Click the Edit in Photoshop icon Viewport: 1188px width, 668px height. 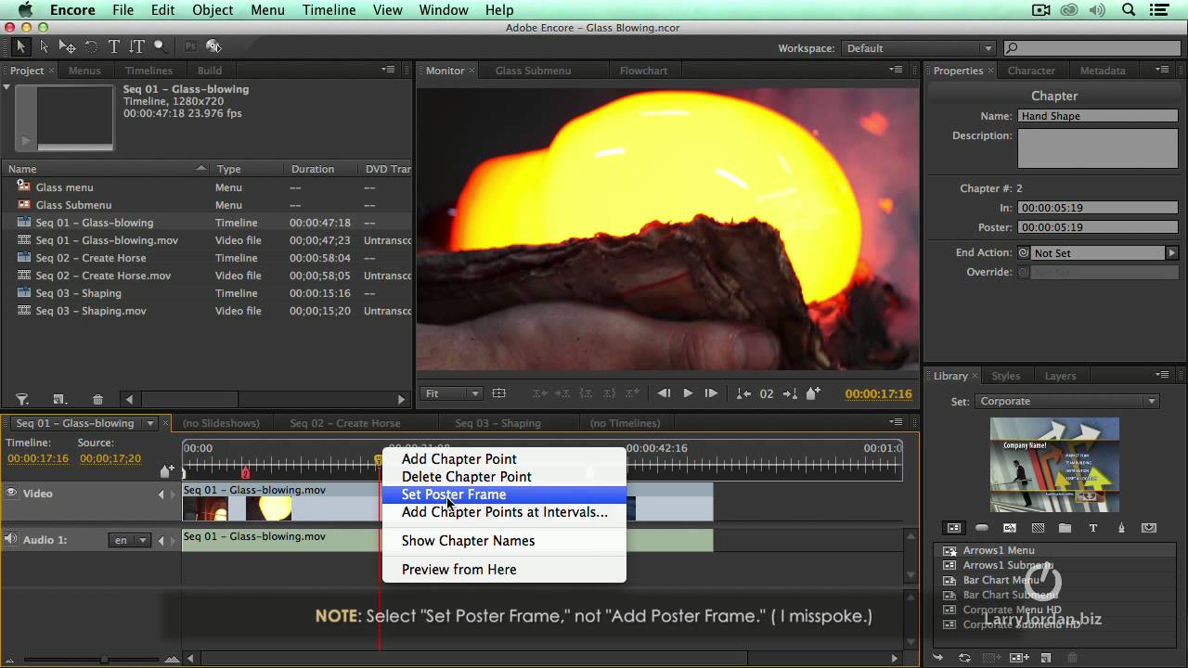coord(190,46)
